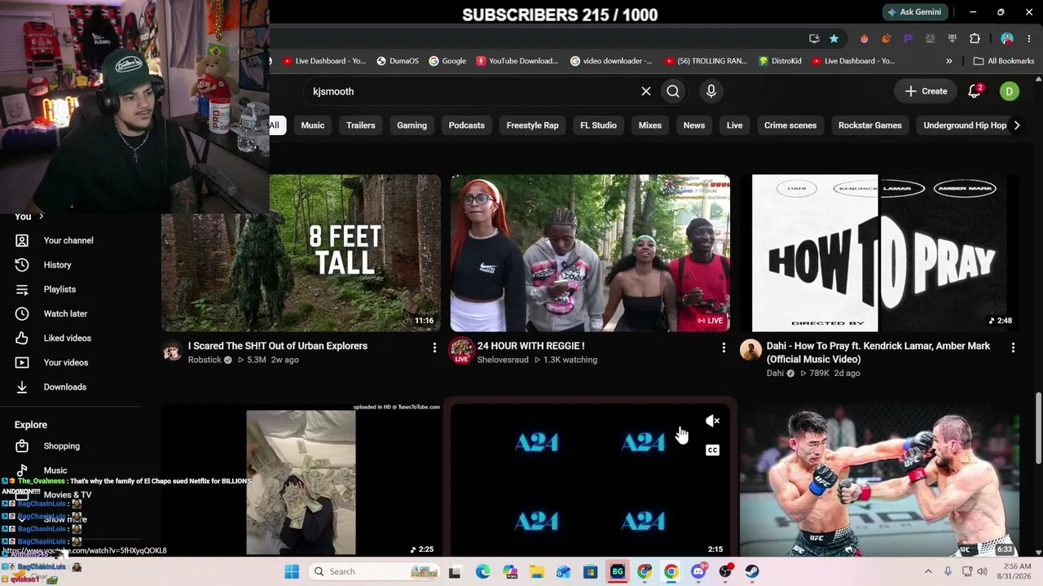
Task: Open the DistroKid bookmark
Action: (780, 61)
